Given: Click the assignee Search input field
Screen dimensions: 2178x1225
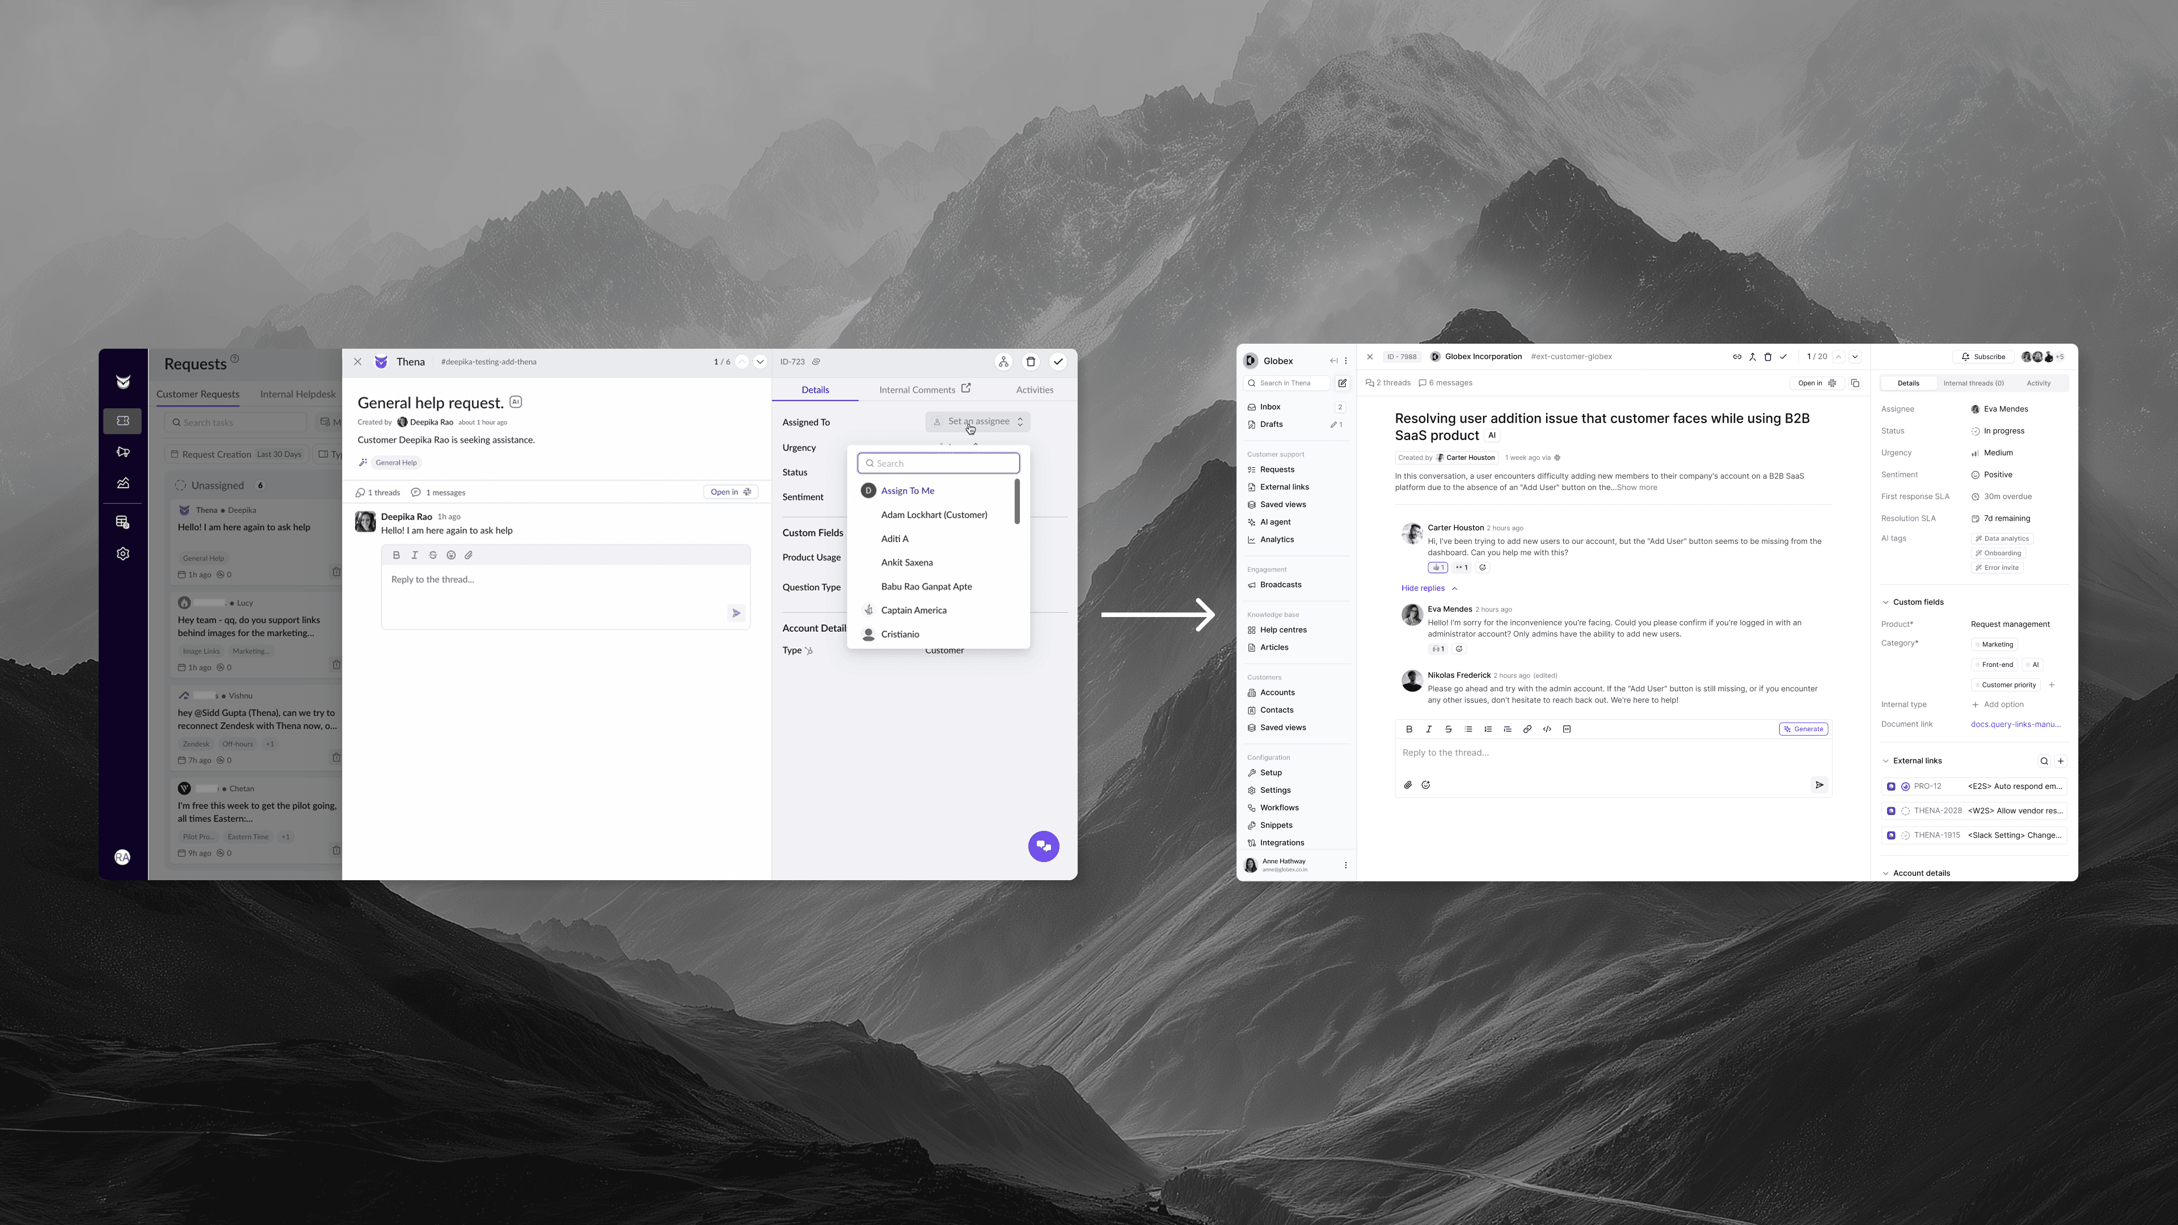Looking at the screenshot, I should point(939,463).
